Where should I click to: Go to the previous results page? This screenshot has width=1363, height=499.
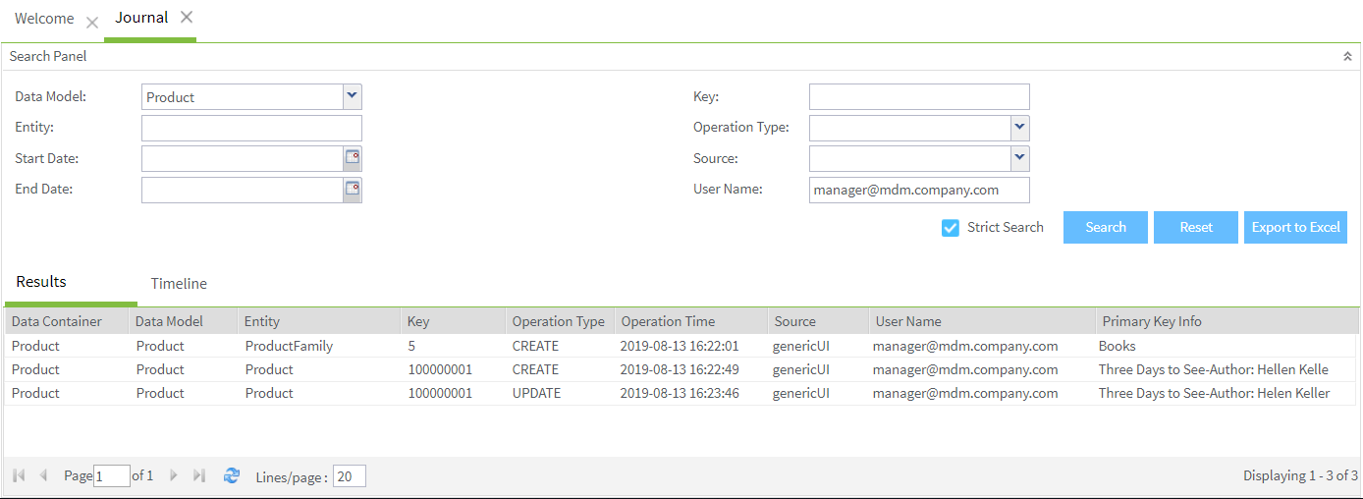pos(43,475)
